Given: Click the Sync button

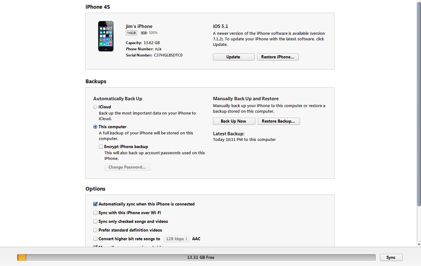Looking at the screenshot, I should point(391,258).
